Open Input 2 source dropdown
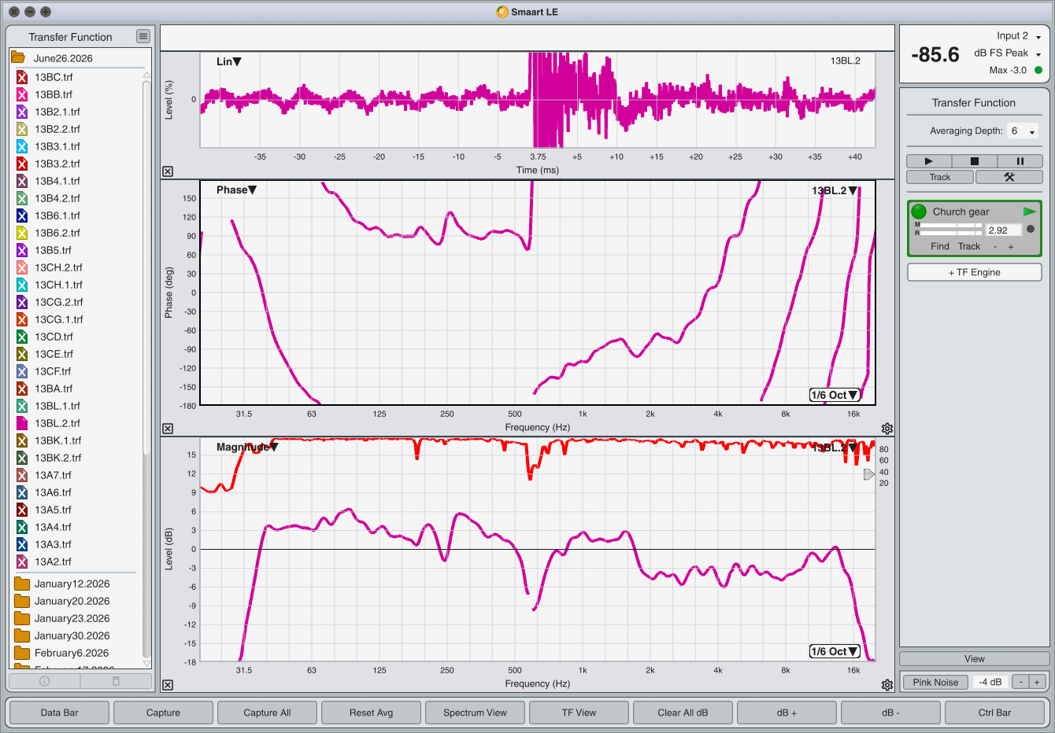1055x733 pixels. point(1019,36)
